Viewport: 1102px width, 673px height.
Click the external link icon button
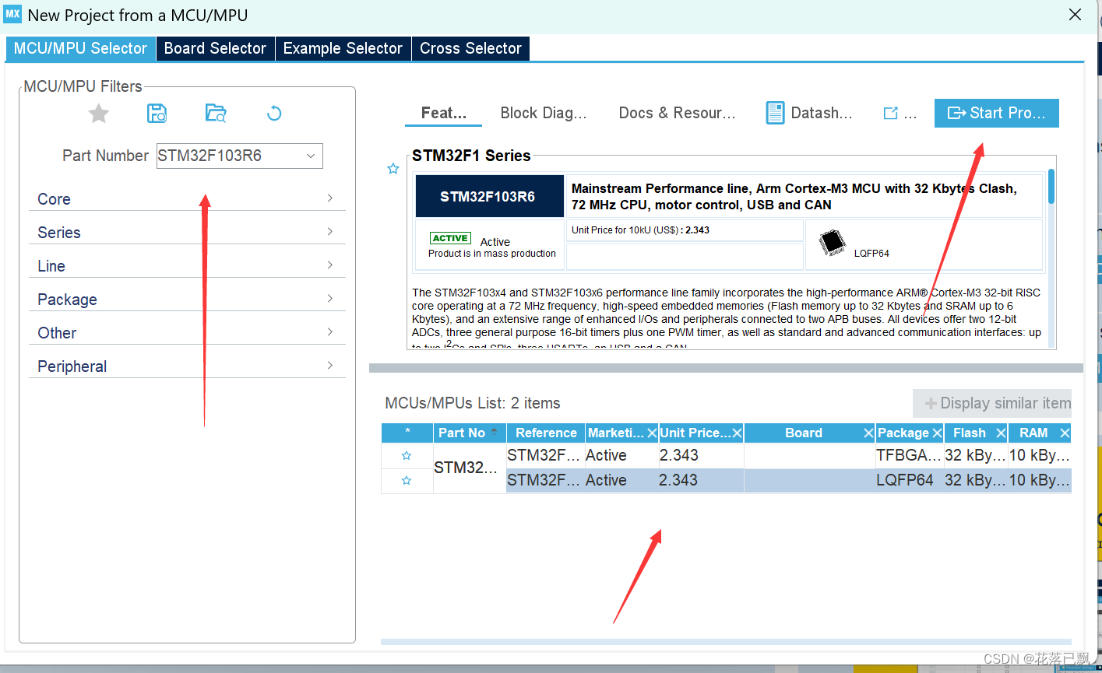900,113
